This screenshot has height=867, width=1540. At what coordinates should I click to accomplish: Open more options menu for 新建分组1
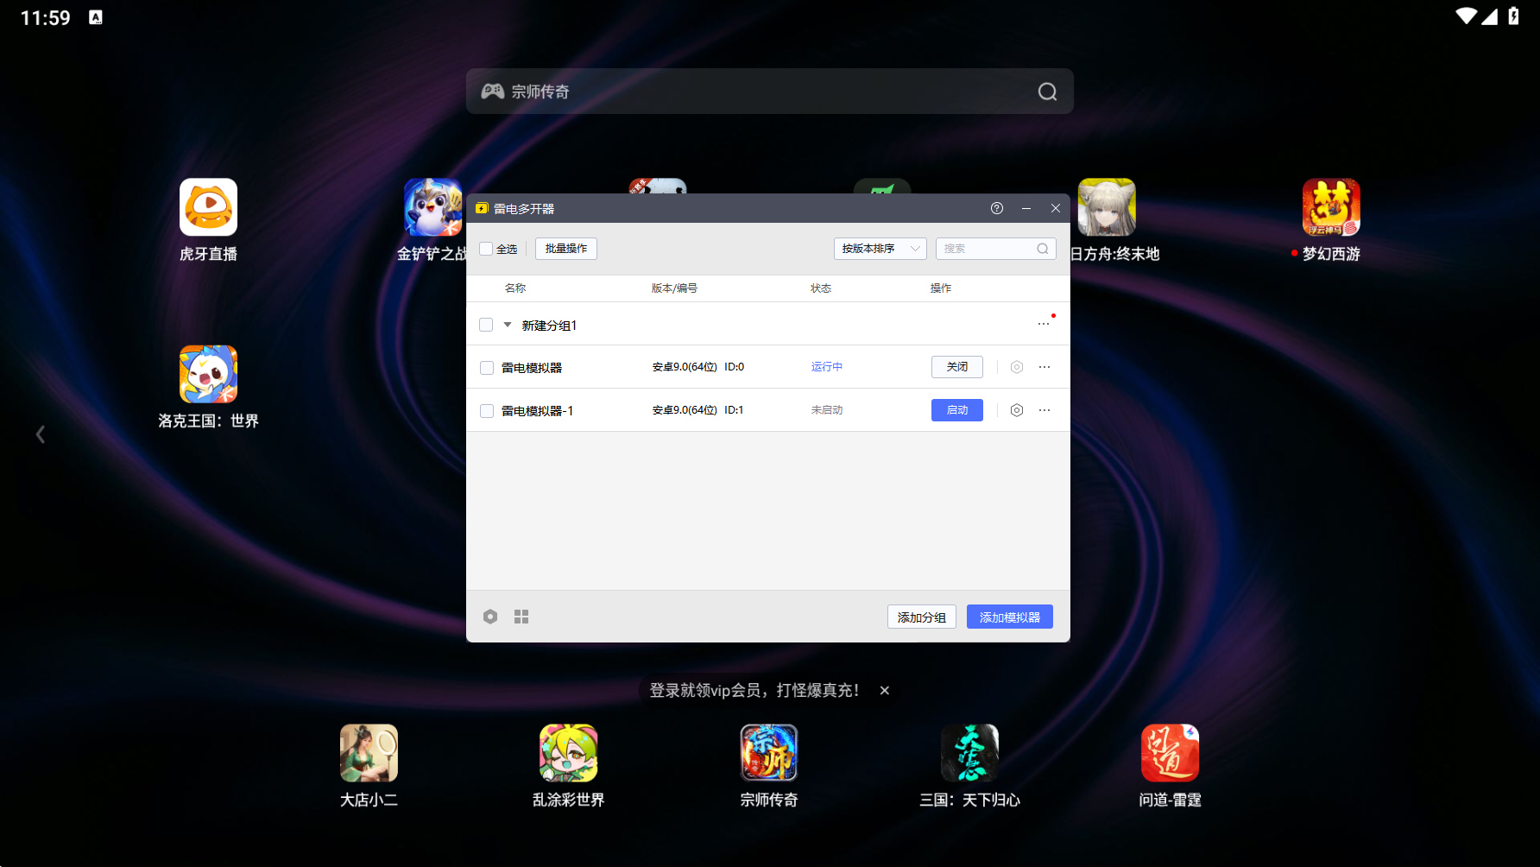tap(1044, 324)
